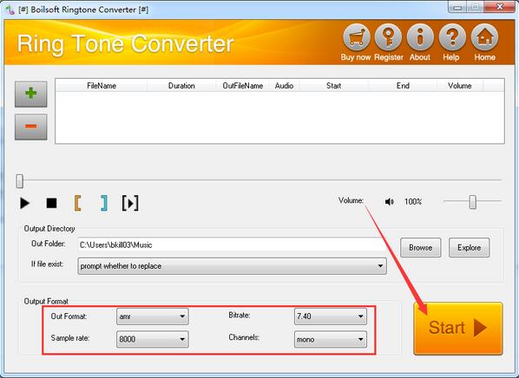The image size is (519, 378).
Task: Set the end point with blue bracket
Action: [x=104, y=203]
